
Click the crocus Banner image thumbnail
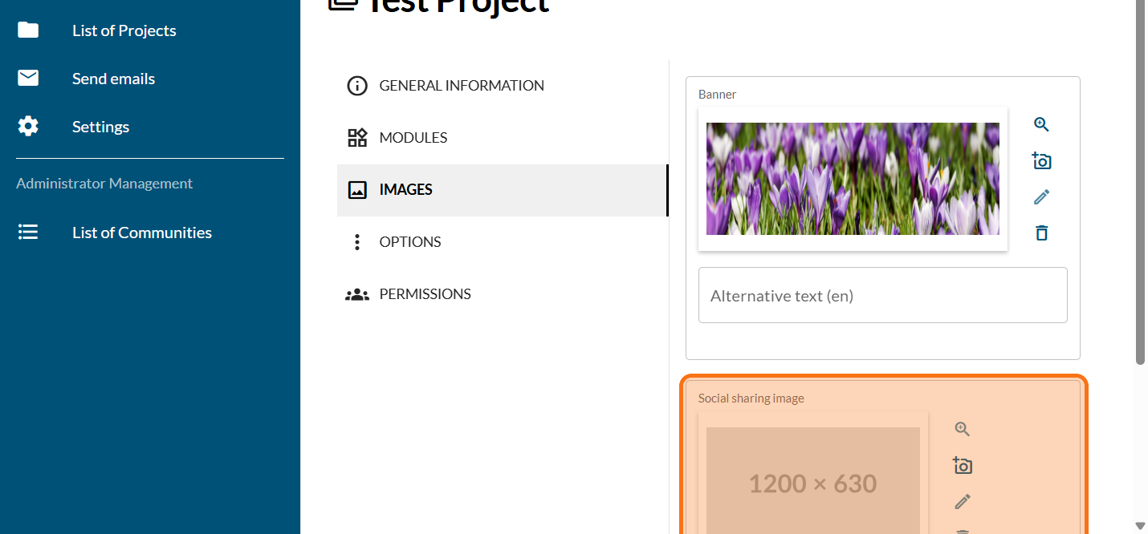coord(853,179)
